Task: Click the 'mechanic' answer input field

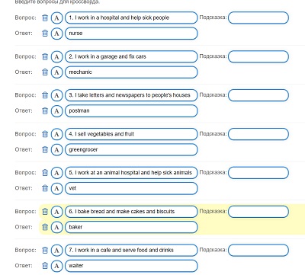Action: tap(131, 72)
